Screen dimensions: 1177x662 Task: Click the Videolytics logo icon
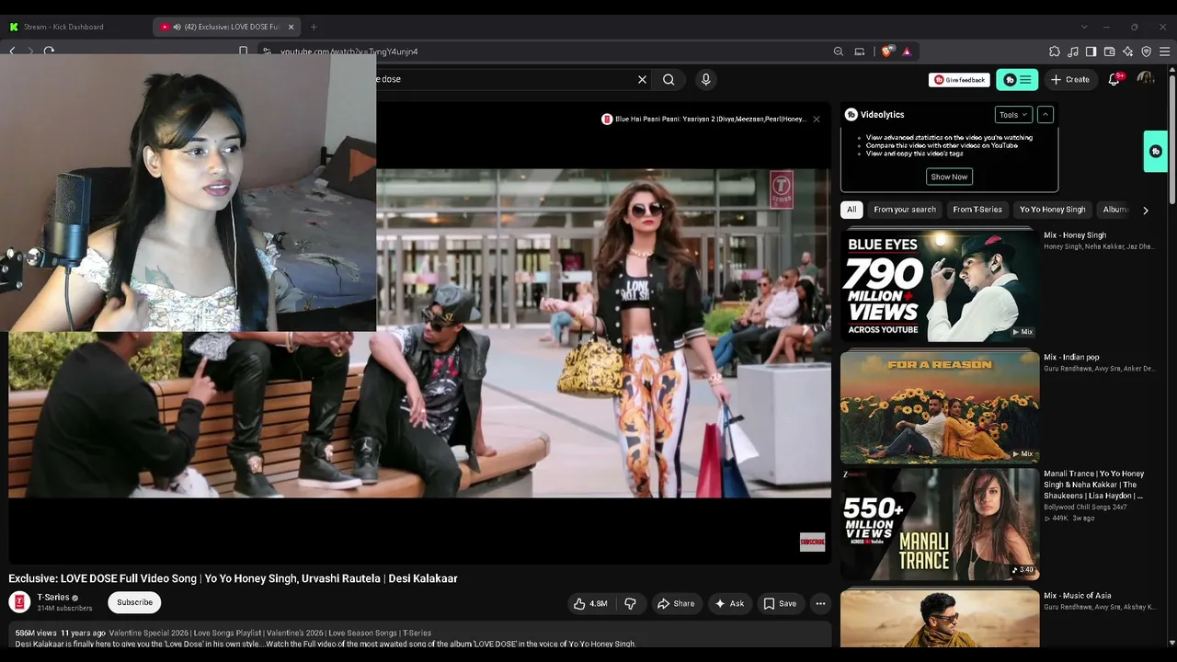point(851,115)
